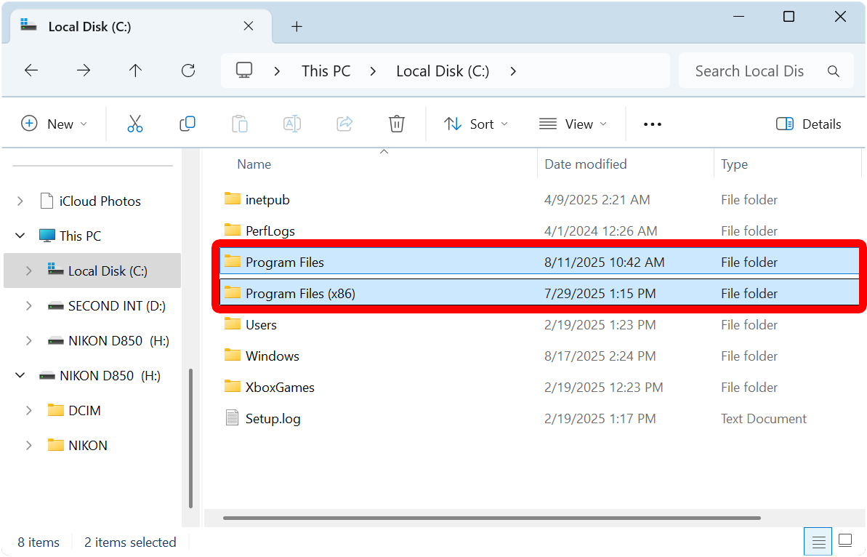Navigate back with the Back arrow

click(x=31, y=71)
